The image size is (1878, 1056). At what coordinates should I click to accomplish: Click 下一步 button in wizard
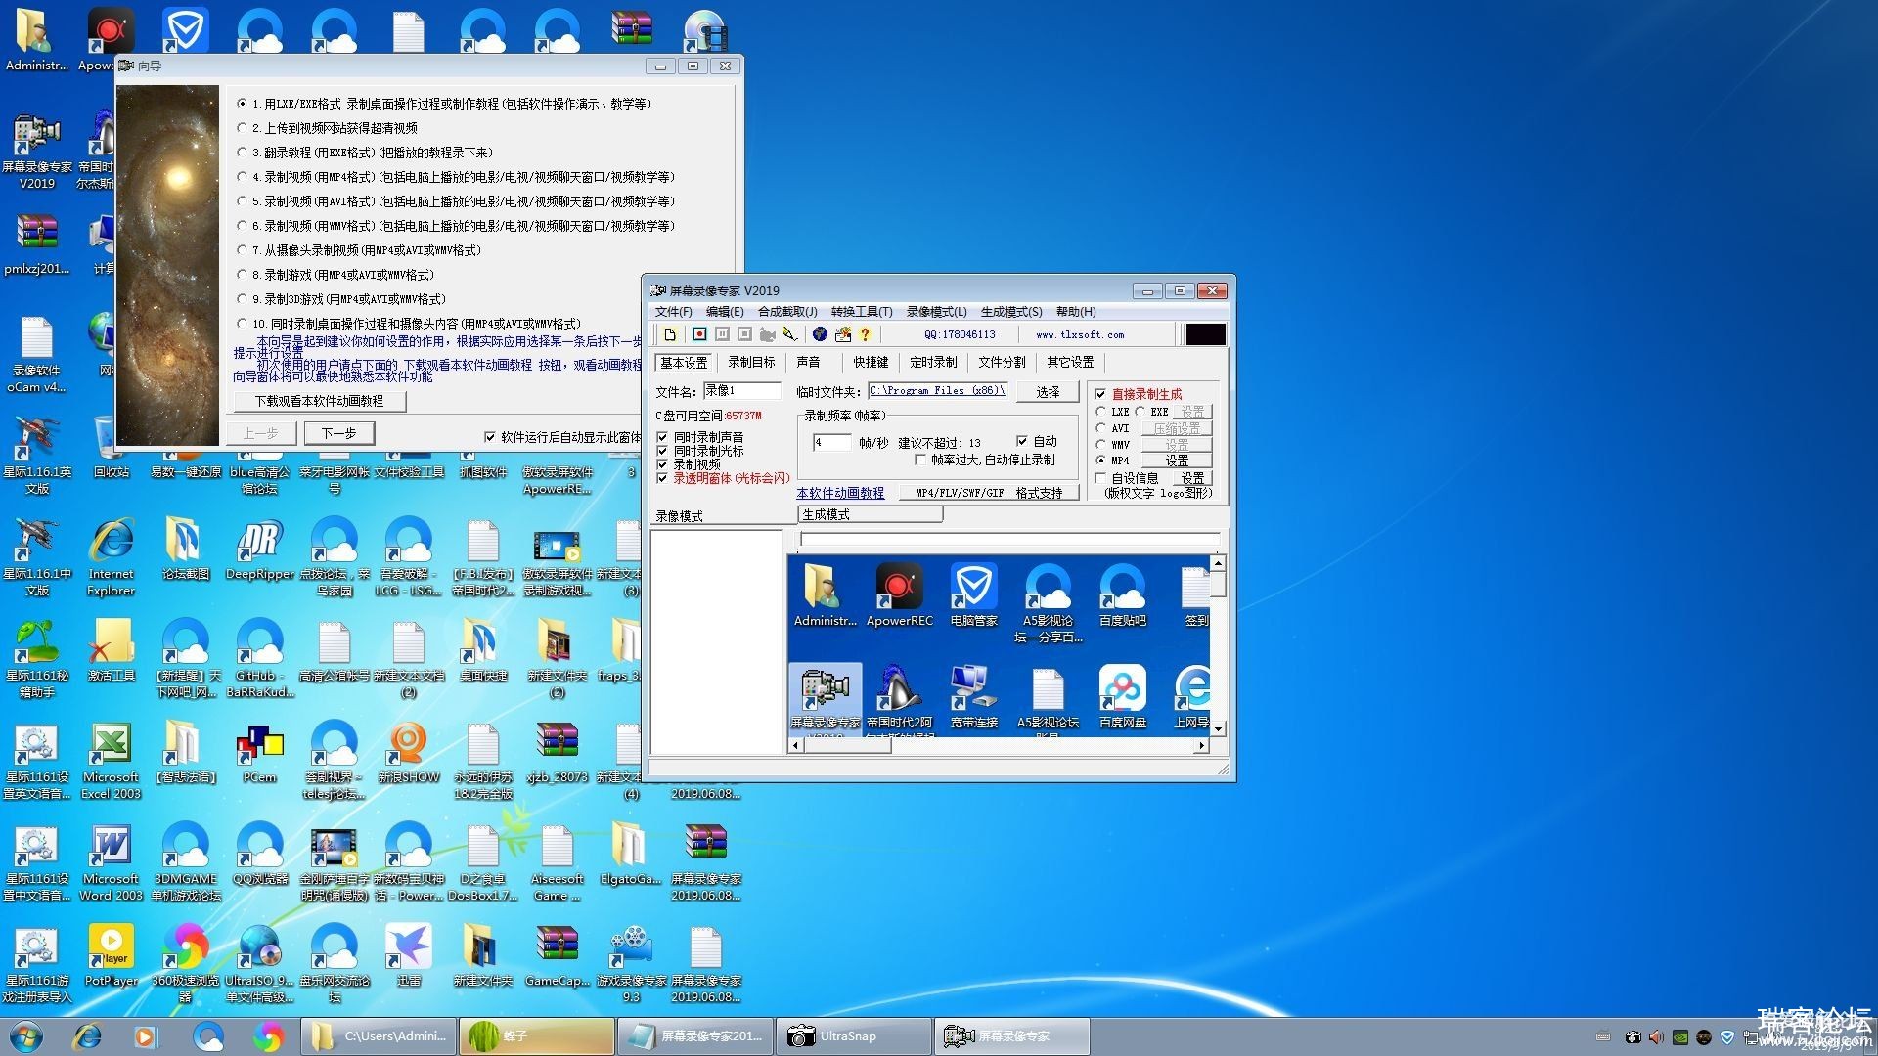338,433
